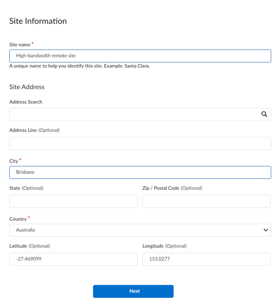Click inside the Address Search box
The width and height of the screenshot is (276, 302).
[x=134, y=114]
